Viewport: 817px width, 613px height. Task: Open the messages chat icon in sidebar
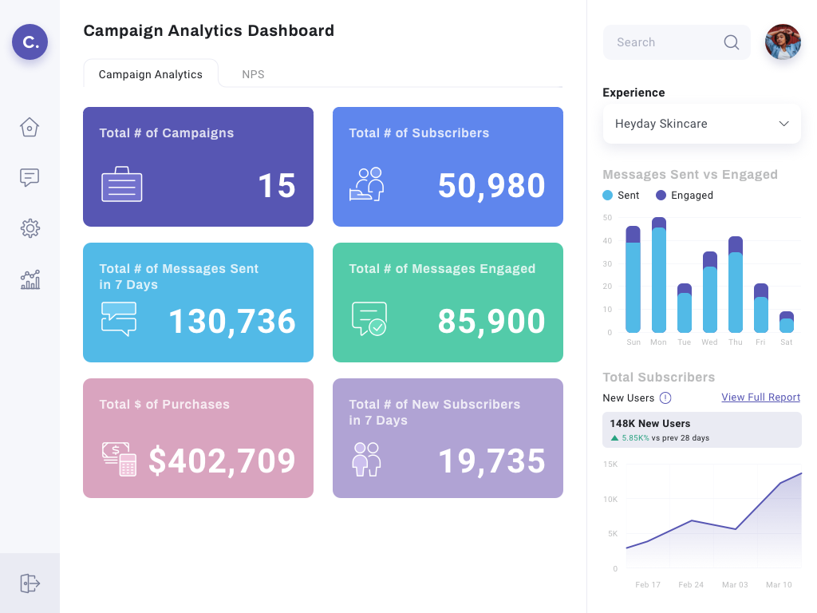click(30, 177)
